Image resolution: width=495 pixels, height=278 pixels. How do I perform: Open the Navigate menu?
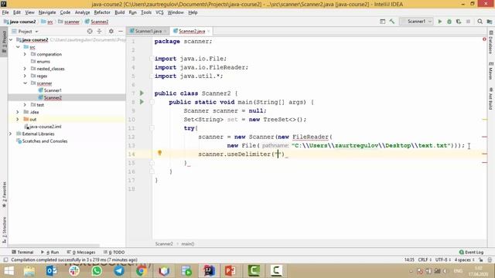click(x=47, y=12)
